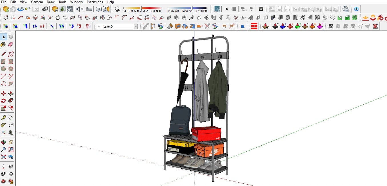
Task: Open the Enscape asset library tree icon
Action: pyautogui.click(x=62, y=9)
